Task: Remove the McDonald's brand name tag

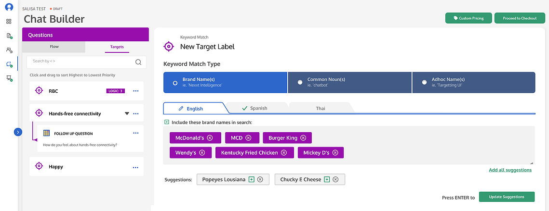Action: point(210,137)
